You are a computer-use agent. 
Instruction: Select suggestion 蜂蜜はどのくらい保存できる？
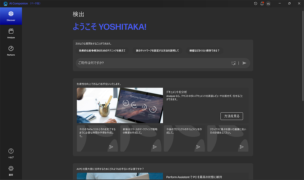[204, 51]
